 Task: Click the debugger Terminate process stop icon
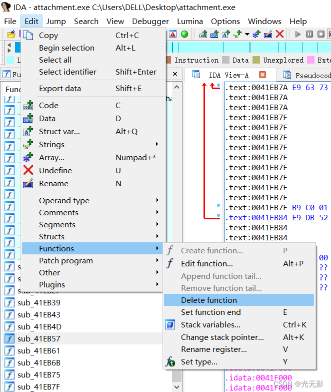[x=321, y=34]
